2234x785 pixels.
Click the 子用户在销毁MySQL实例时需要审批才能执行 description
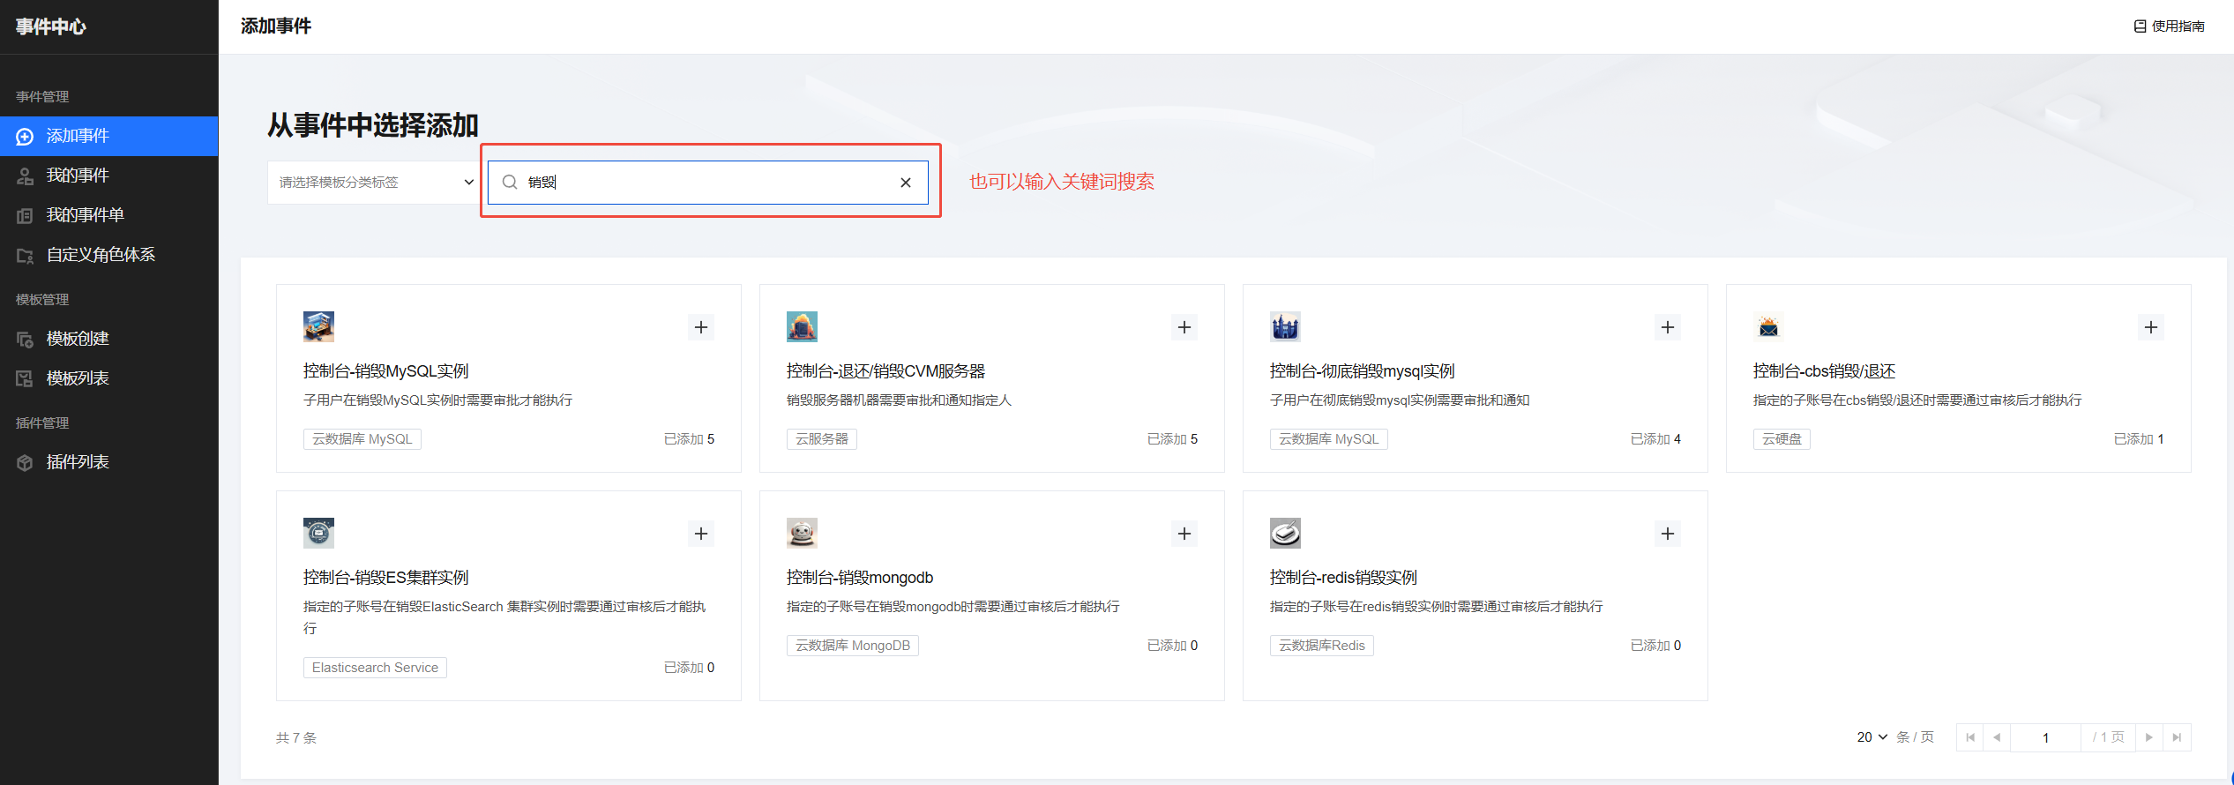pyautogui.click(x=437, y=400)
